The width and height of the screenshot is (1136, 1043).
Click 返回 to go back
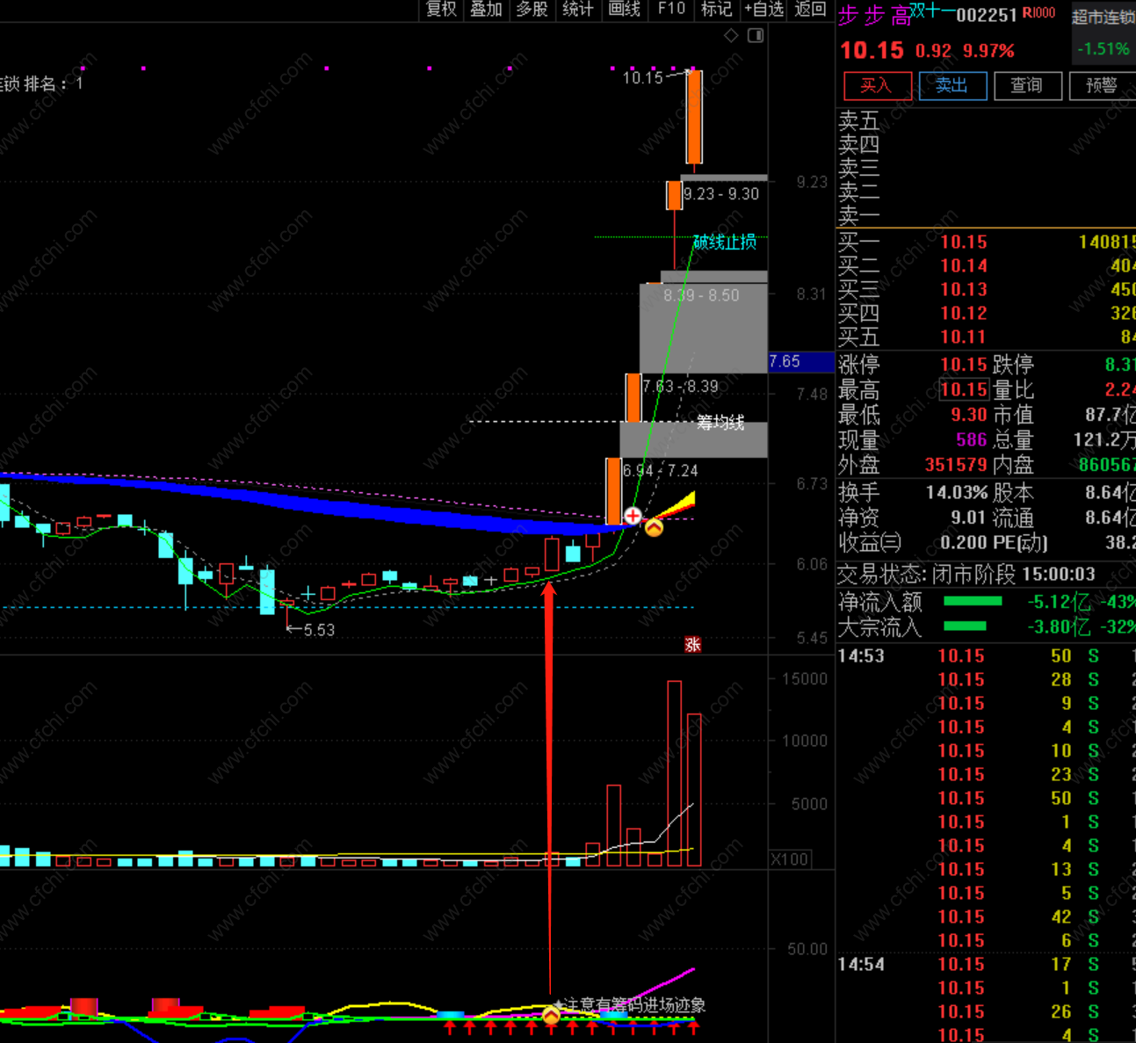tap(810, 9)
